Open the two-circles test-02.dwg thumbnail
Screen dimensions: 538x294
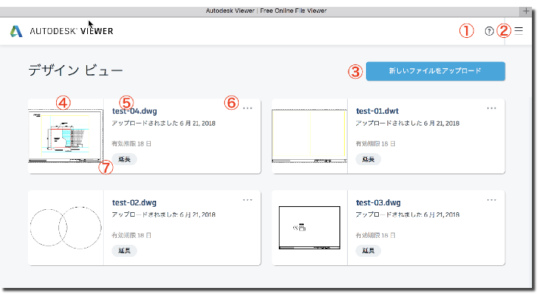pos(65,228)
